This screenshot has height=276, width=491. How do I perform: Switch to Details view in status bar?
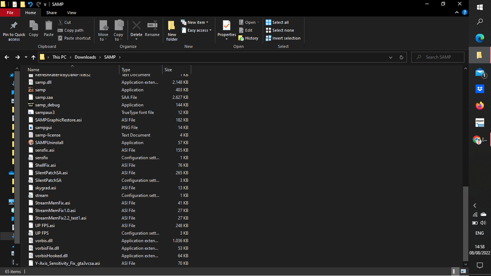(x=455, y=271)
